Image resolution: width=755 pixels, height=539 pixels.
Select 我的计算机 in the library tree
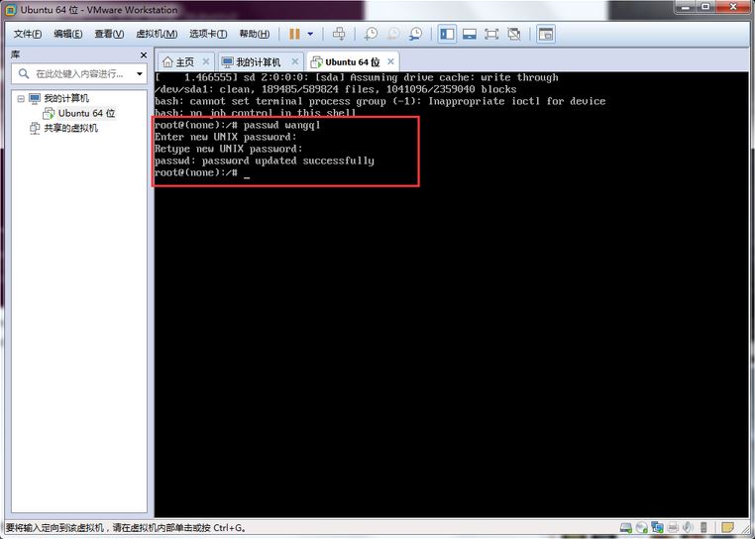click(66, 98)
